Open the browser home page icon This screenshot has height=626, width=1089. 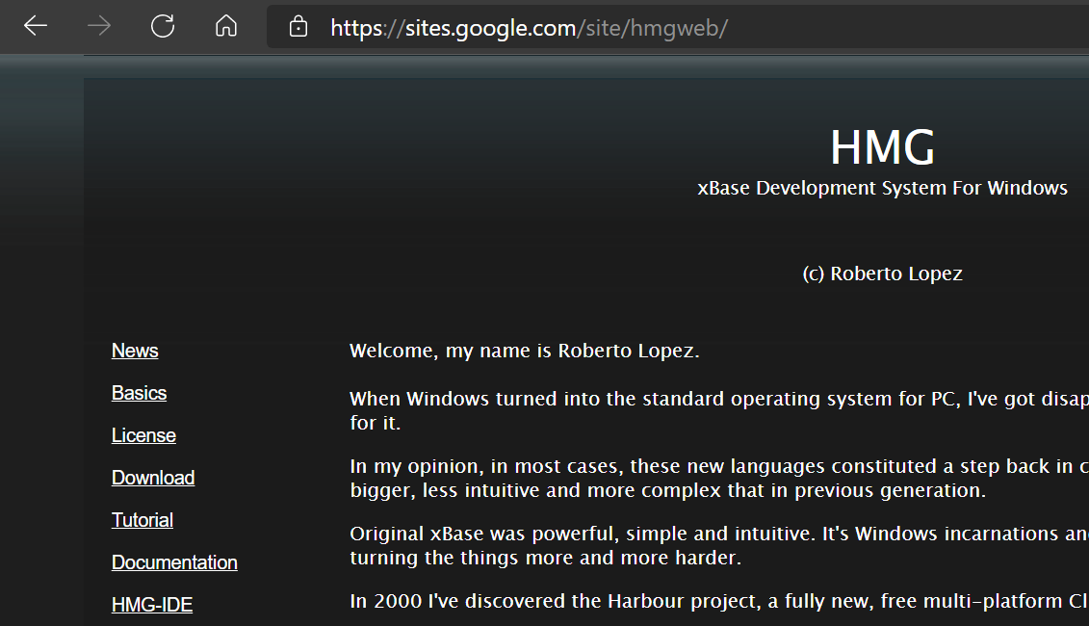click(x=226, y=26)
